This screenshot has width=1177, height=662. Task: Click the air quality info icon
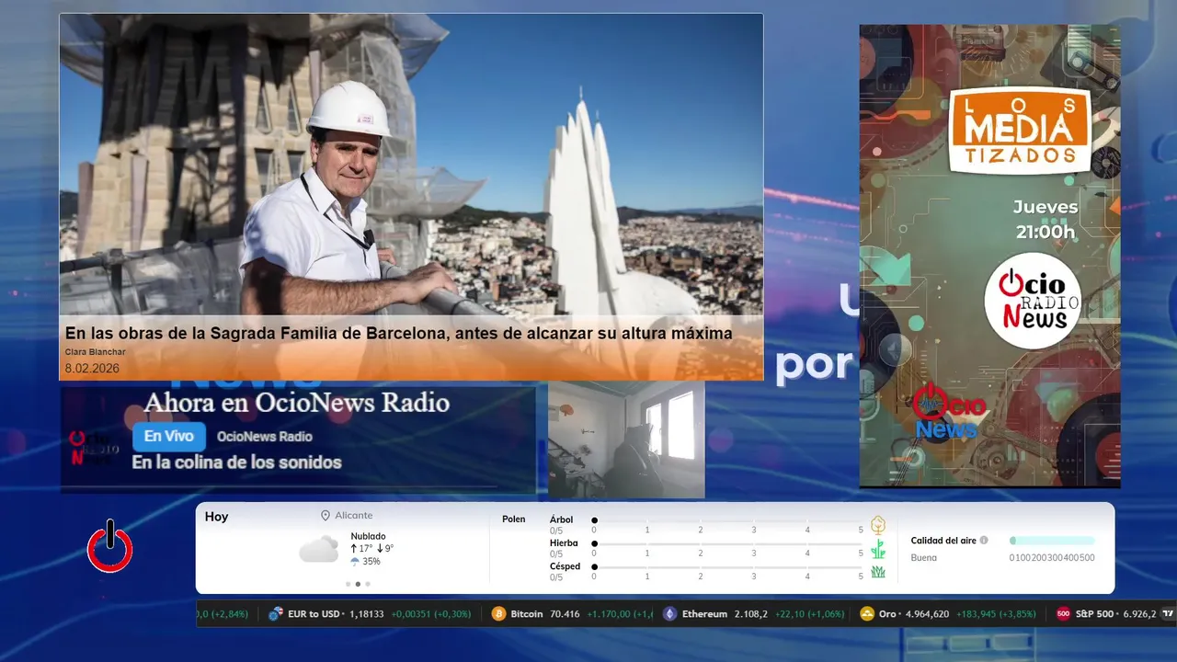point(984,541)
